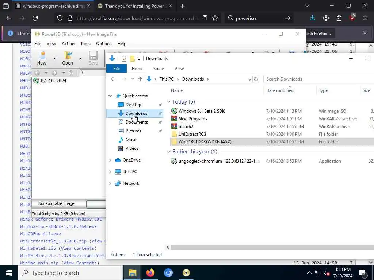This screenshot has width=374, height=280.
Task: Click the Search Downloads field
Action: click(x=318, y=79)
